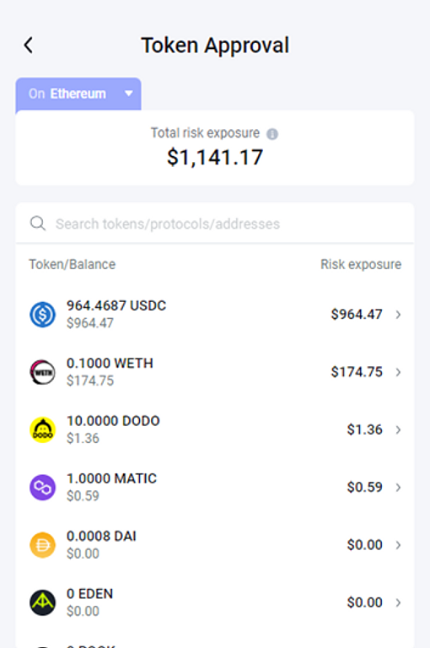Expand the MATIC row chevron

[x=398, y=487]
